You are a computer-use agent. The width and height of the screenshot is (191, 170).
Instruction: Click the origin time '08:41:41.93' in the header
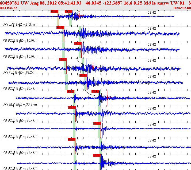coord(70,3)
